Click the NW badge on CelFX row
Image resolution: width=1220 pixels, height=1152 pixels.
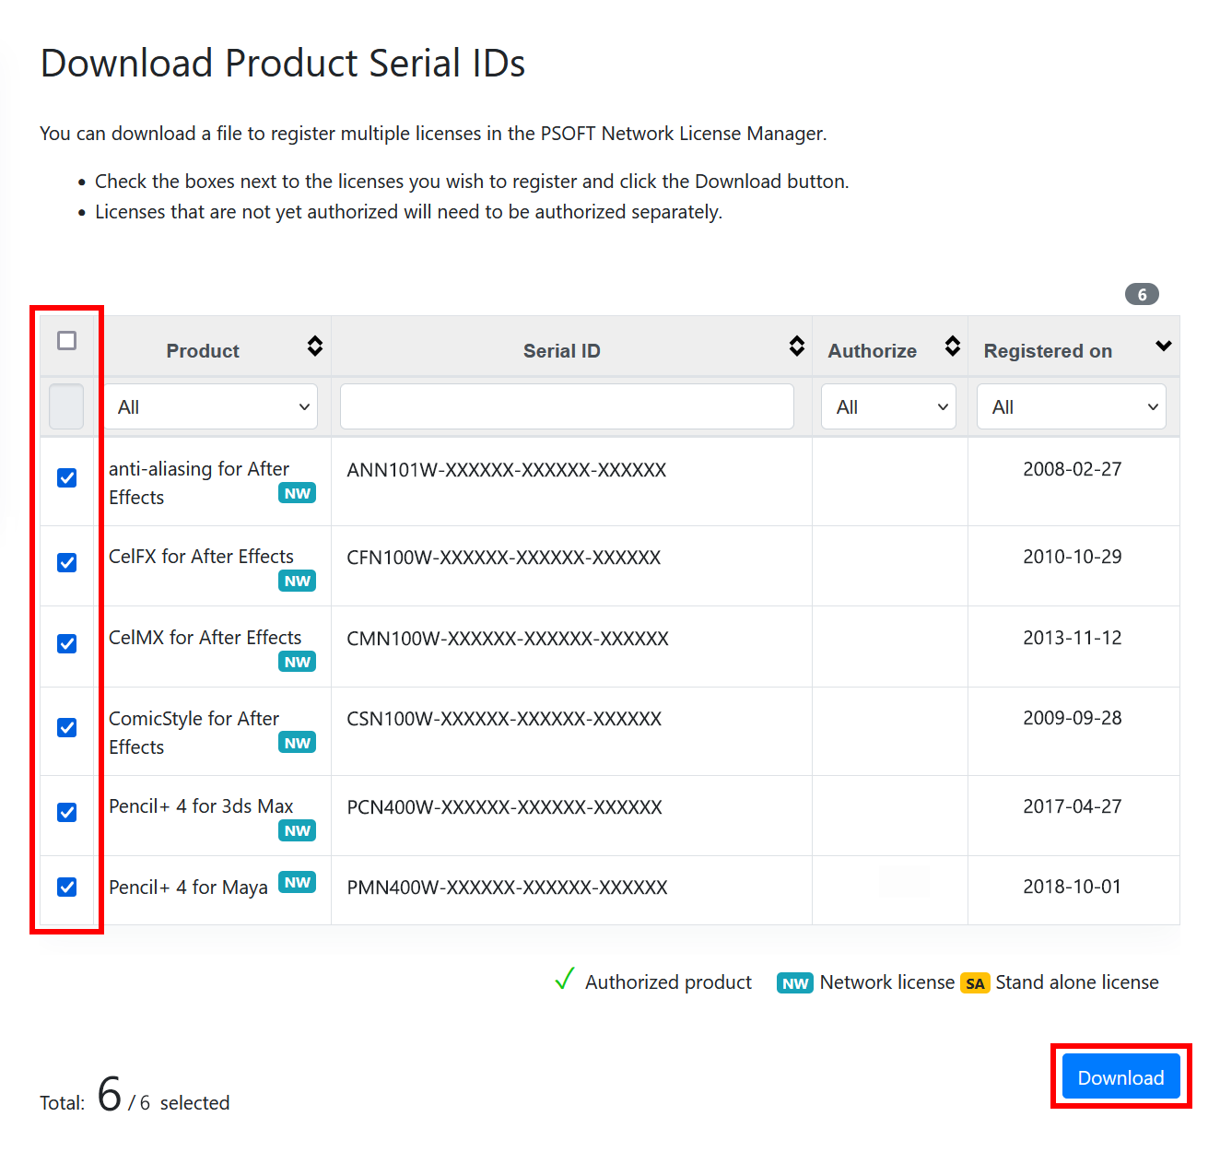pyautogui.click(x=297, y=582)
